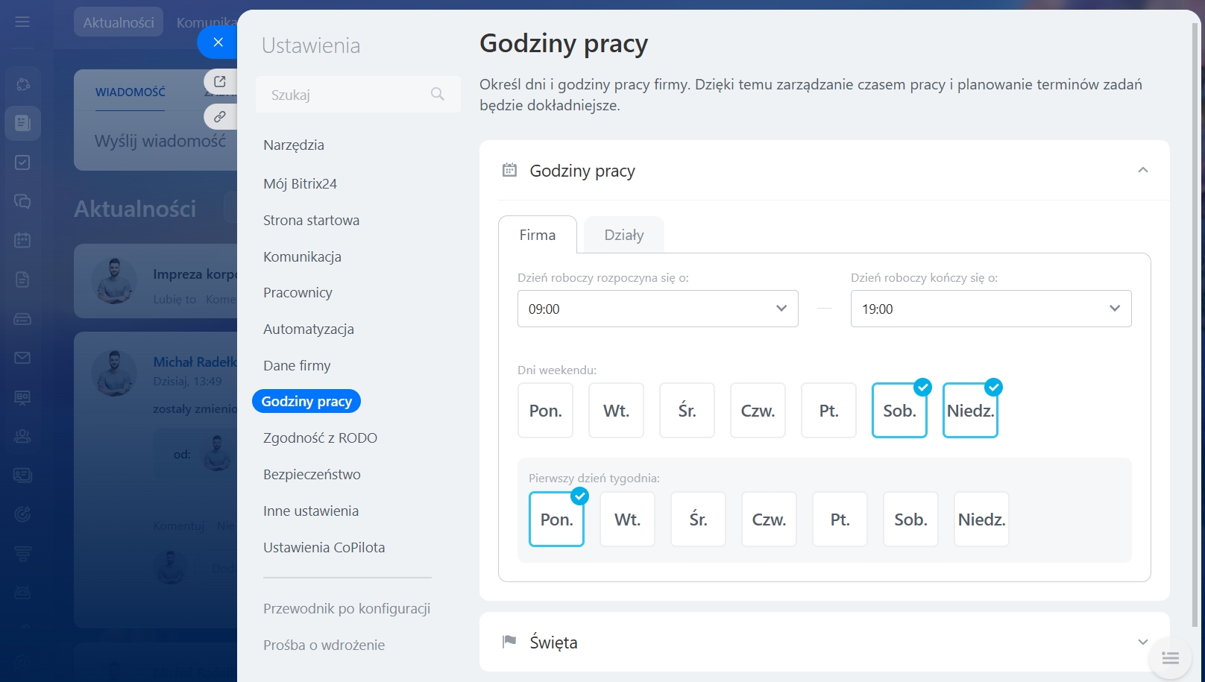Screen dimensions: 1205x682
Task: Click the list icon at bottom right
Action: 1170,658
